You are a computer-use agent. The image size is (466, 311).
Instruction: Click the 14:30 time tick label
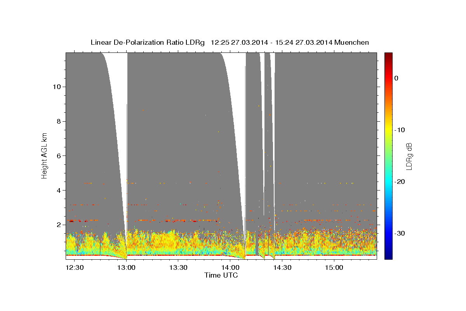[282, 267]
